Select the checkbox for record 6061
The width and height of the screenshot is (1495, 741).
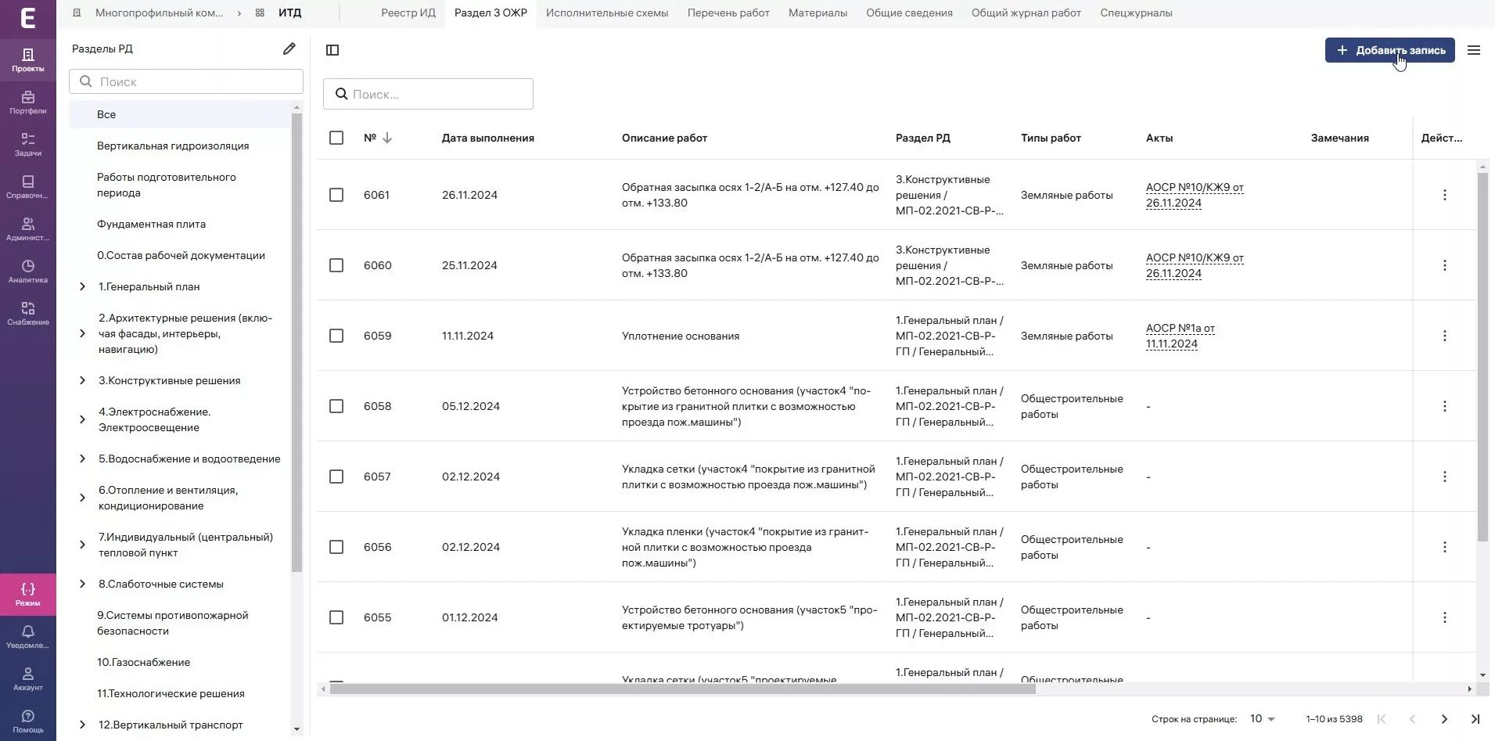click(x=336, y=195)
